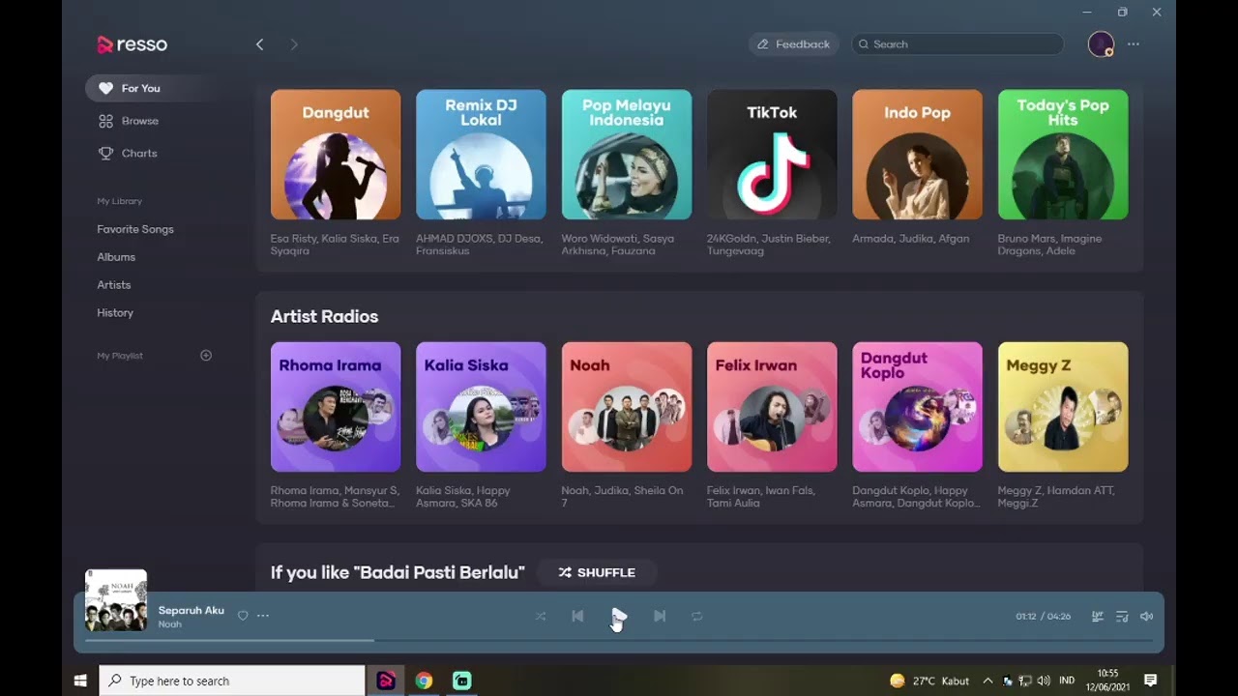Open the TikTok playlist card
1238x696 pixels.
[772, 155]
